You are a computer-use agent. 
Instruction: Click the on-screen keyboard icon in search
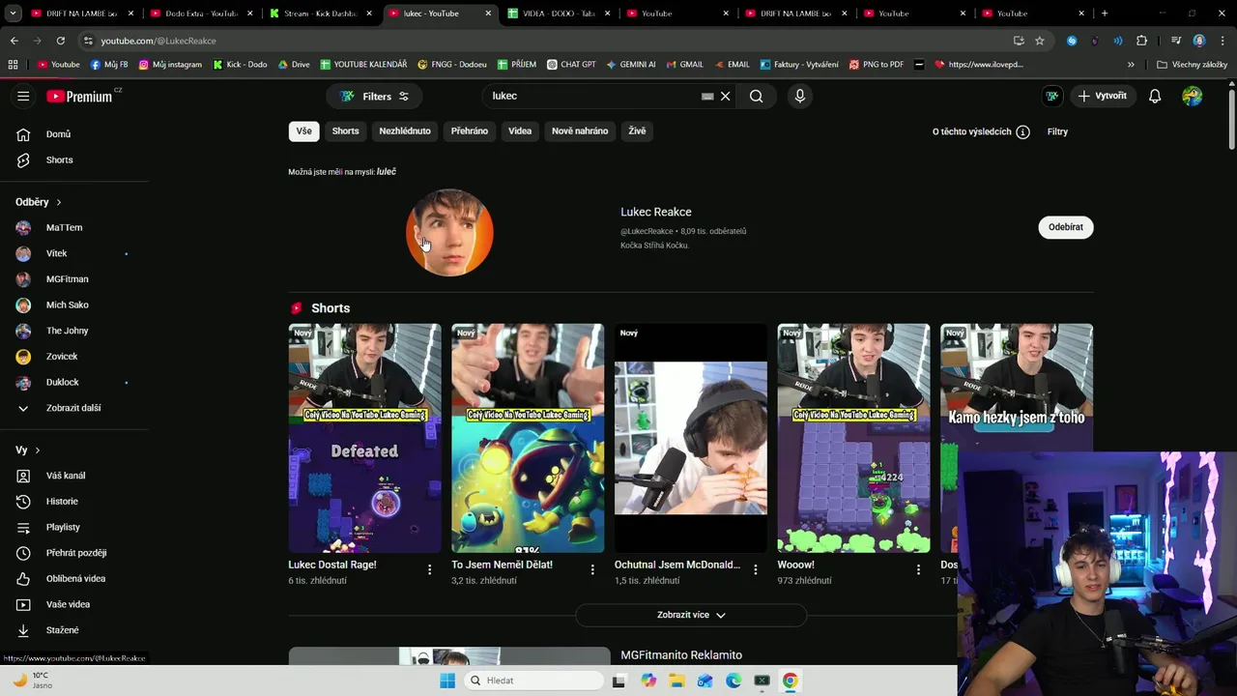[707, 96]
